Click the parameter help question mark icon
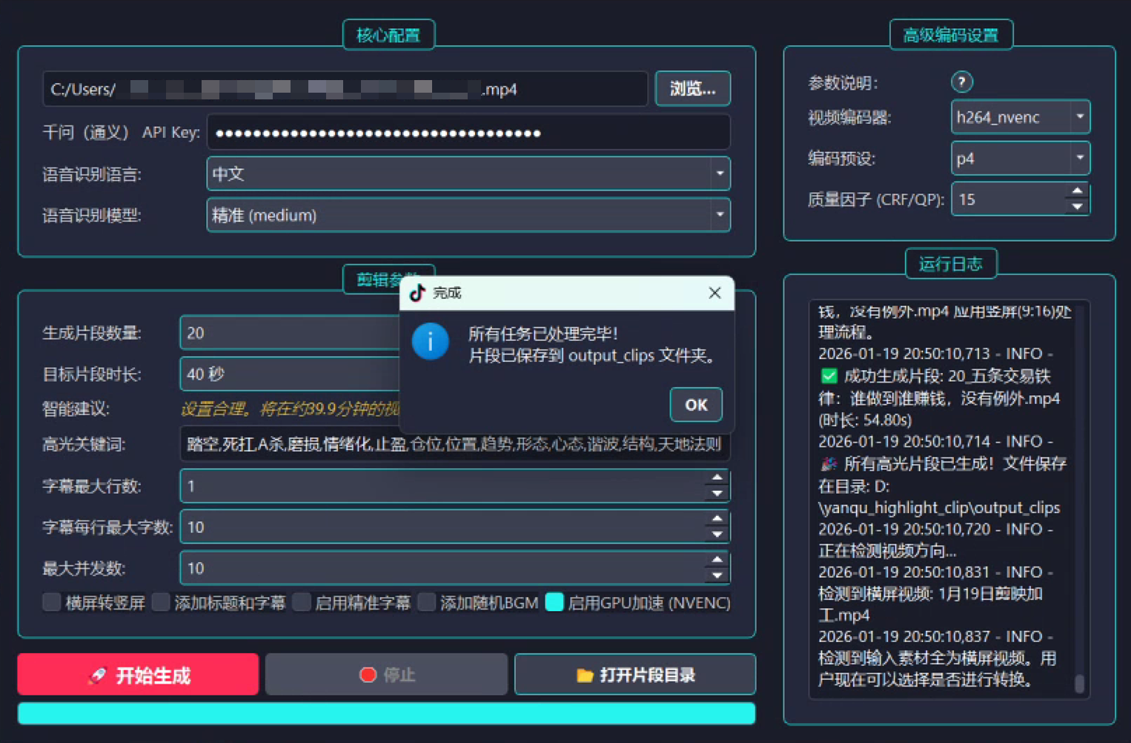The height and width of the screenshot is (743, 1131). point(961,82)
